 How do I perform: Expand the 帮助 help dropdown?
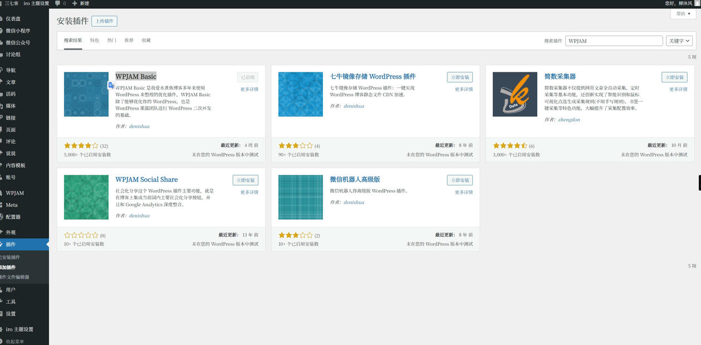683,14
